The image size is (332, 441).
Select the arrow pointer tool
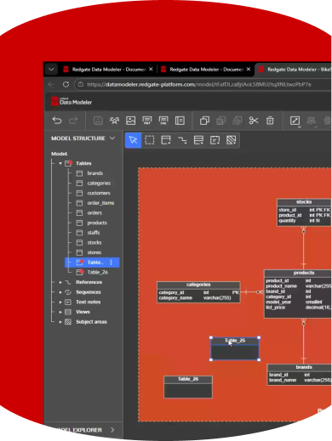pos(133,140)
